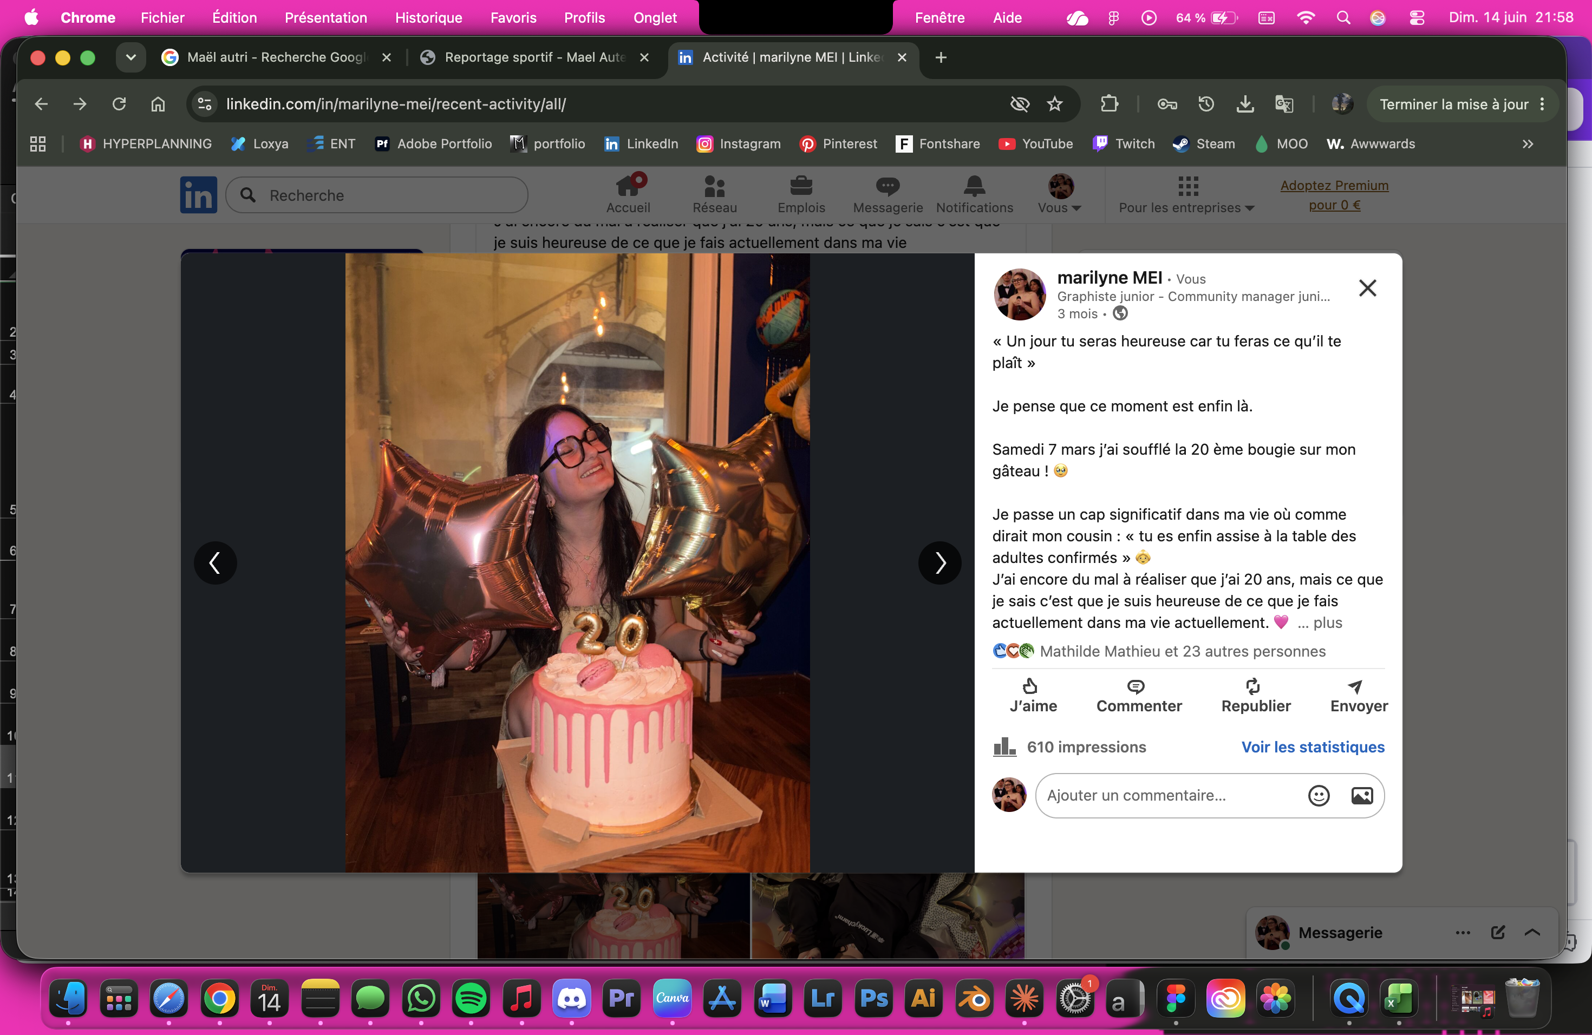Open the Twitch bookmark

[1123, 145]
